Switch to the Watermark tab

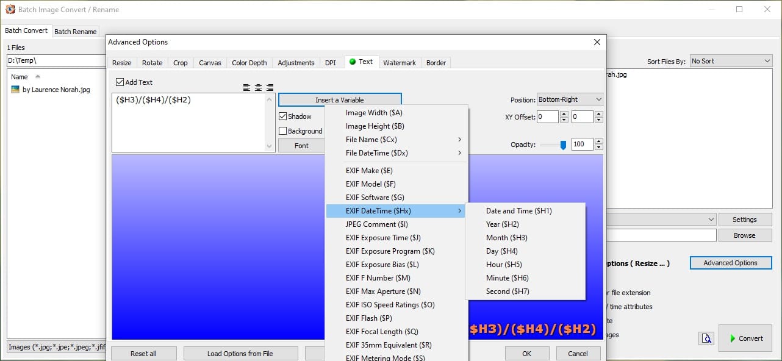click(399, 63)
